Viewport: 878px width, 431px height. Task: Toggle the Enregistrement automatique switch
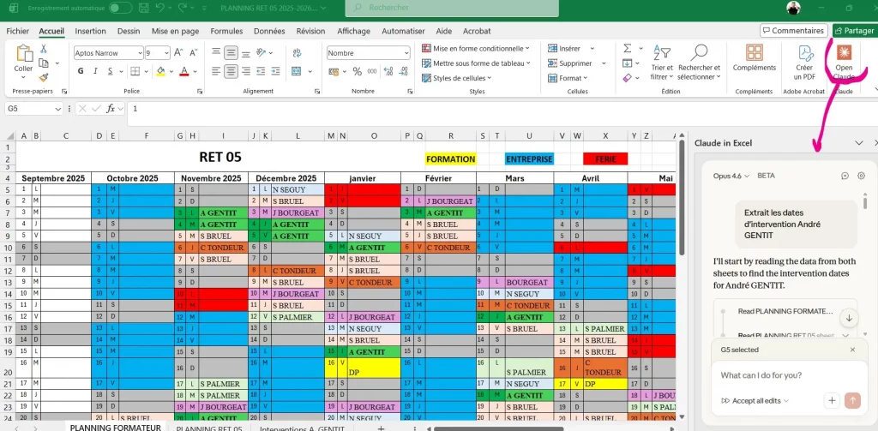pyautogui.click(x=120, y=8)
